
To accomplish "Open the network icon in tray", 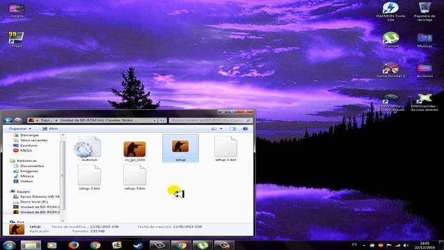I will (398, 245).
